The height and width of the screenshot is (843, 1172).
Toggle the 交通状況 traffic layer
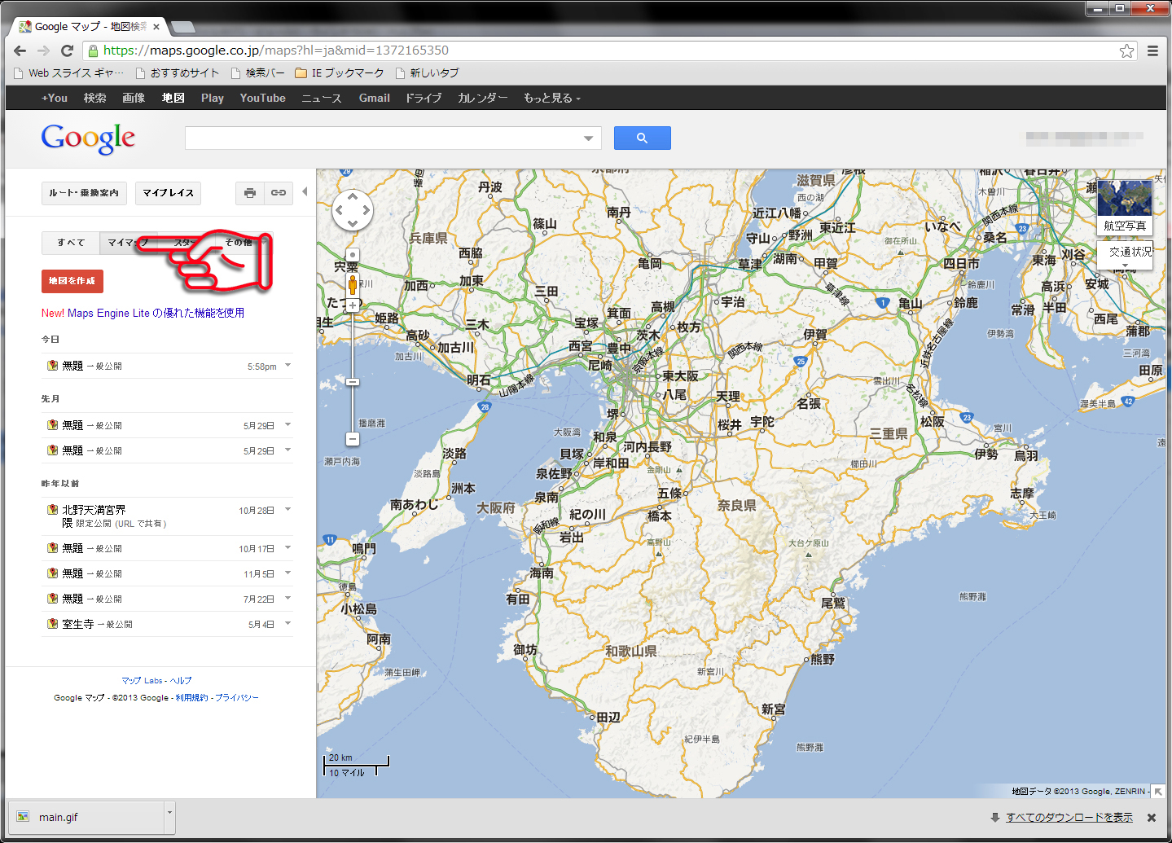(x=1129, y=252)
